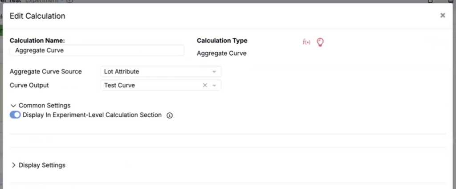Close the Edit Calculation dialog

click(x=443, y=16)
